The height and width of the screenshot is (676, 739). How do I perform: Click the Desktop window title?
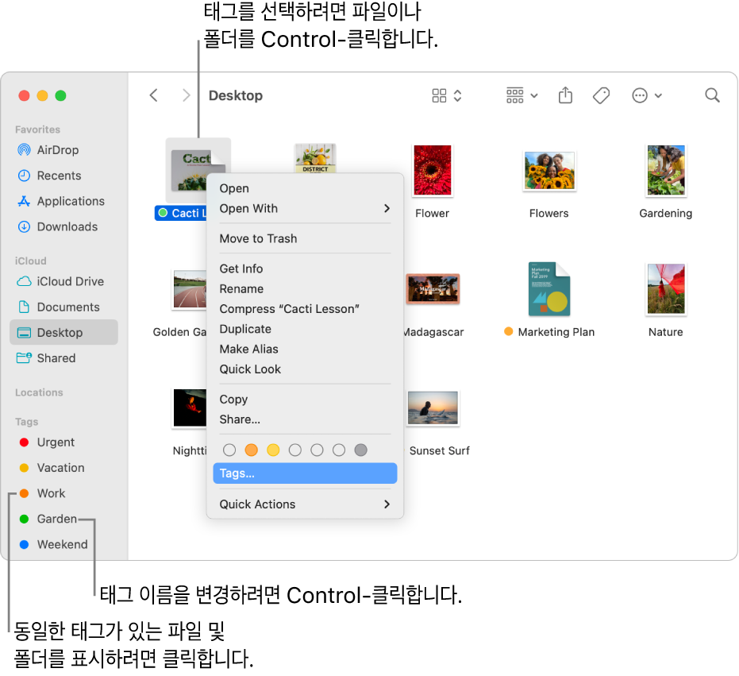[236, 96]
